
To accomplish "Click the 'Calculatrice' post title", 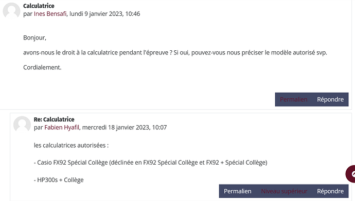I will pos(39,6).
